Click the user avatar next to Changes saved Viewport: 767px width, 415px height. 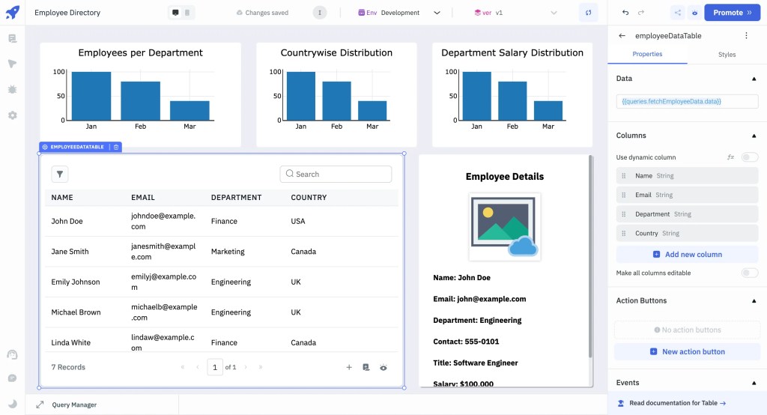(x=319, y=13)
